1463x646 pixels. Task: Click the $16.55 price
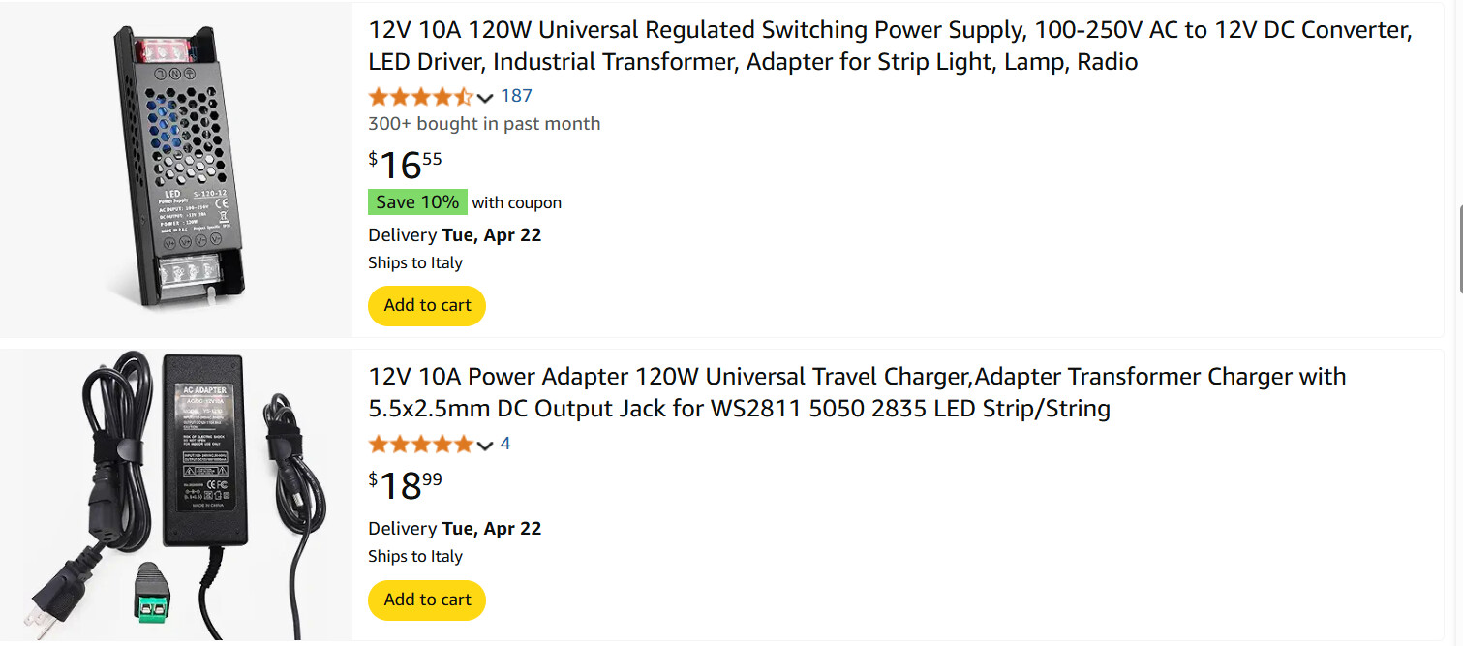pos(405,166)
